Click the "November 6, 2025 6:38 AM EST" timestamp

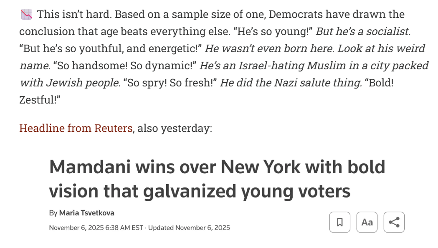(x=96, y=228)
